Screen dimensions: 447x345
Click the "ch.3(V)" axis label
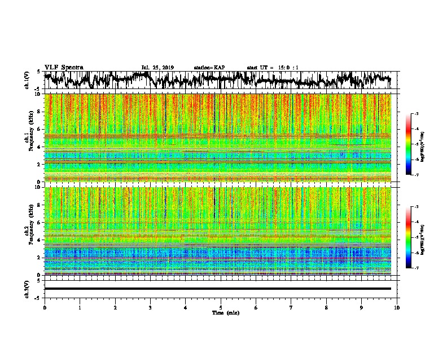coord(27,289)
